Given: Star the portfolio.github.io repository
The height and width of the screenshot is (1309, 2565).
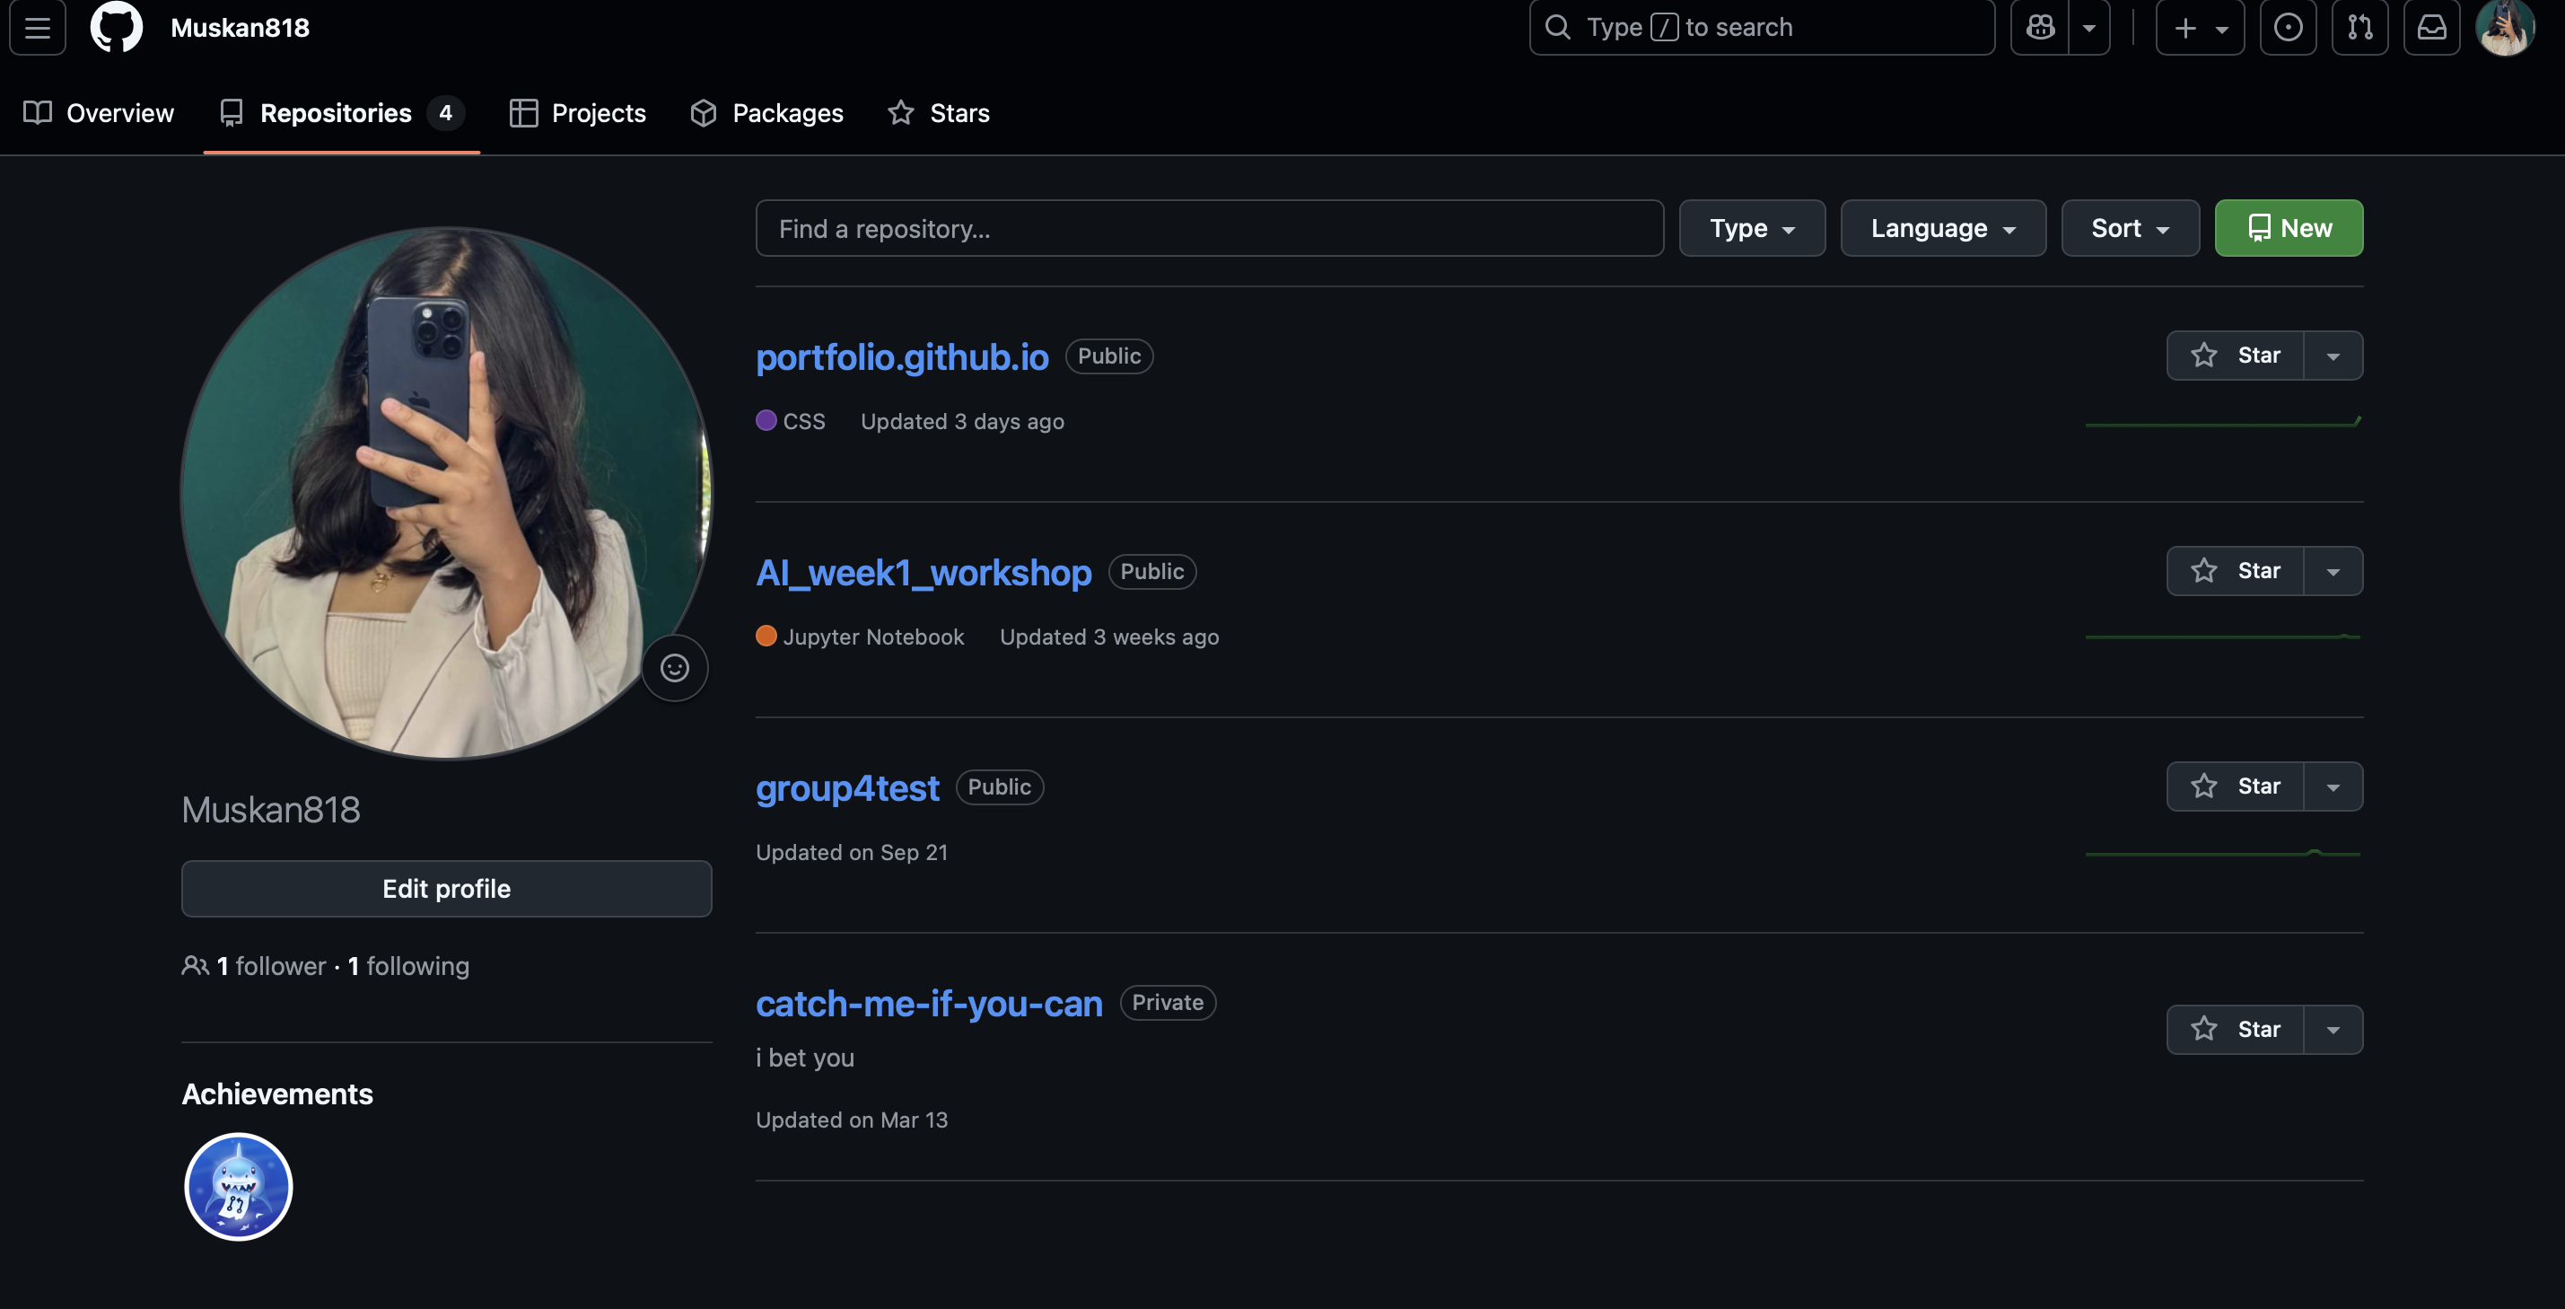Looking at the screenshot, I should click(2235, 356).
